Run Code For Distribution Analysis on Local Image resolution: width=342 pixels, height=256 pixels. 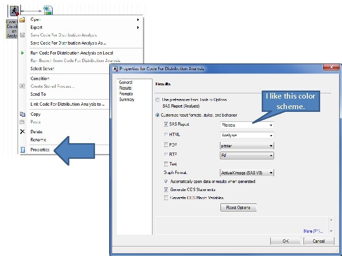tap(72, 53)
